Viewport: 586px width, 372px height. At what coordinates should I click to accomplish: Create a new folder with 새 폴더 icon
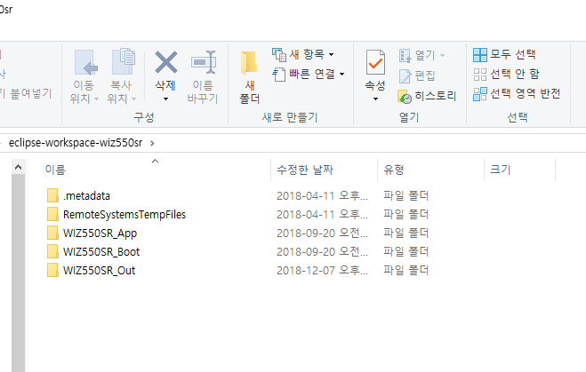249,62
